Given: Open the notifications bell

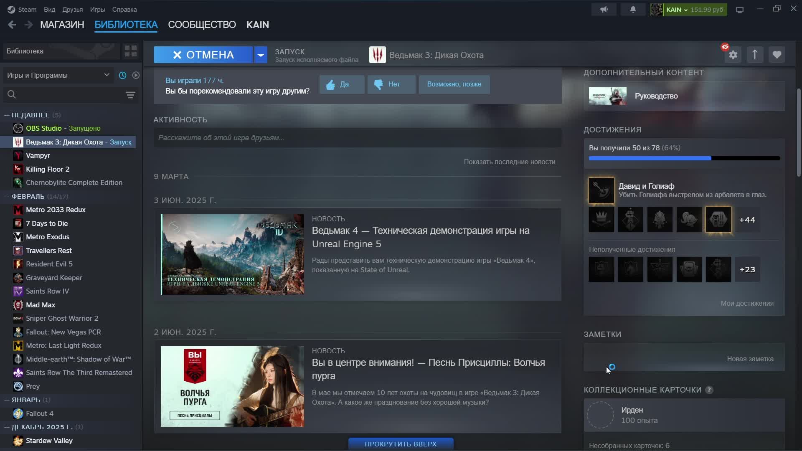Looking at the screenshot, I should [x=633, y=9].
